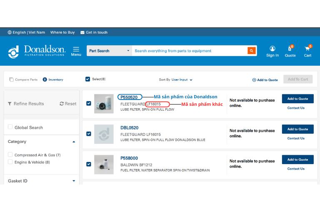
Task: Open the Sign In user icon
Action: (272, 49)
